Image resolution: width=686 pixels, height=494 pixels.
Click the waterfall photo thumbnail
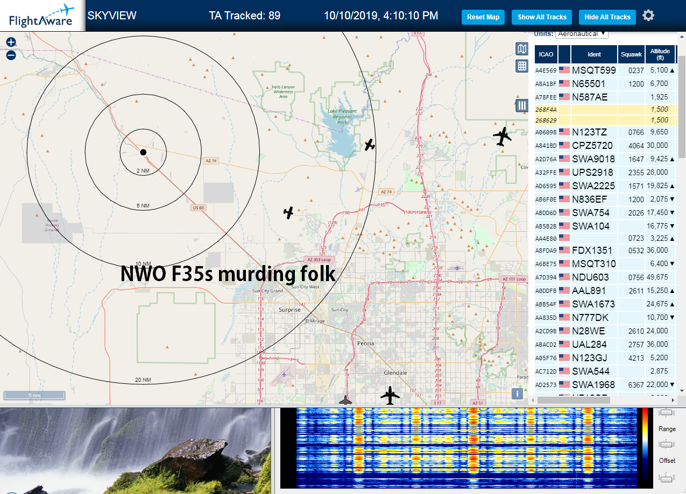tap(135, 451)
